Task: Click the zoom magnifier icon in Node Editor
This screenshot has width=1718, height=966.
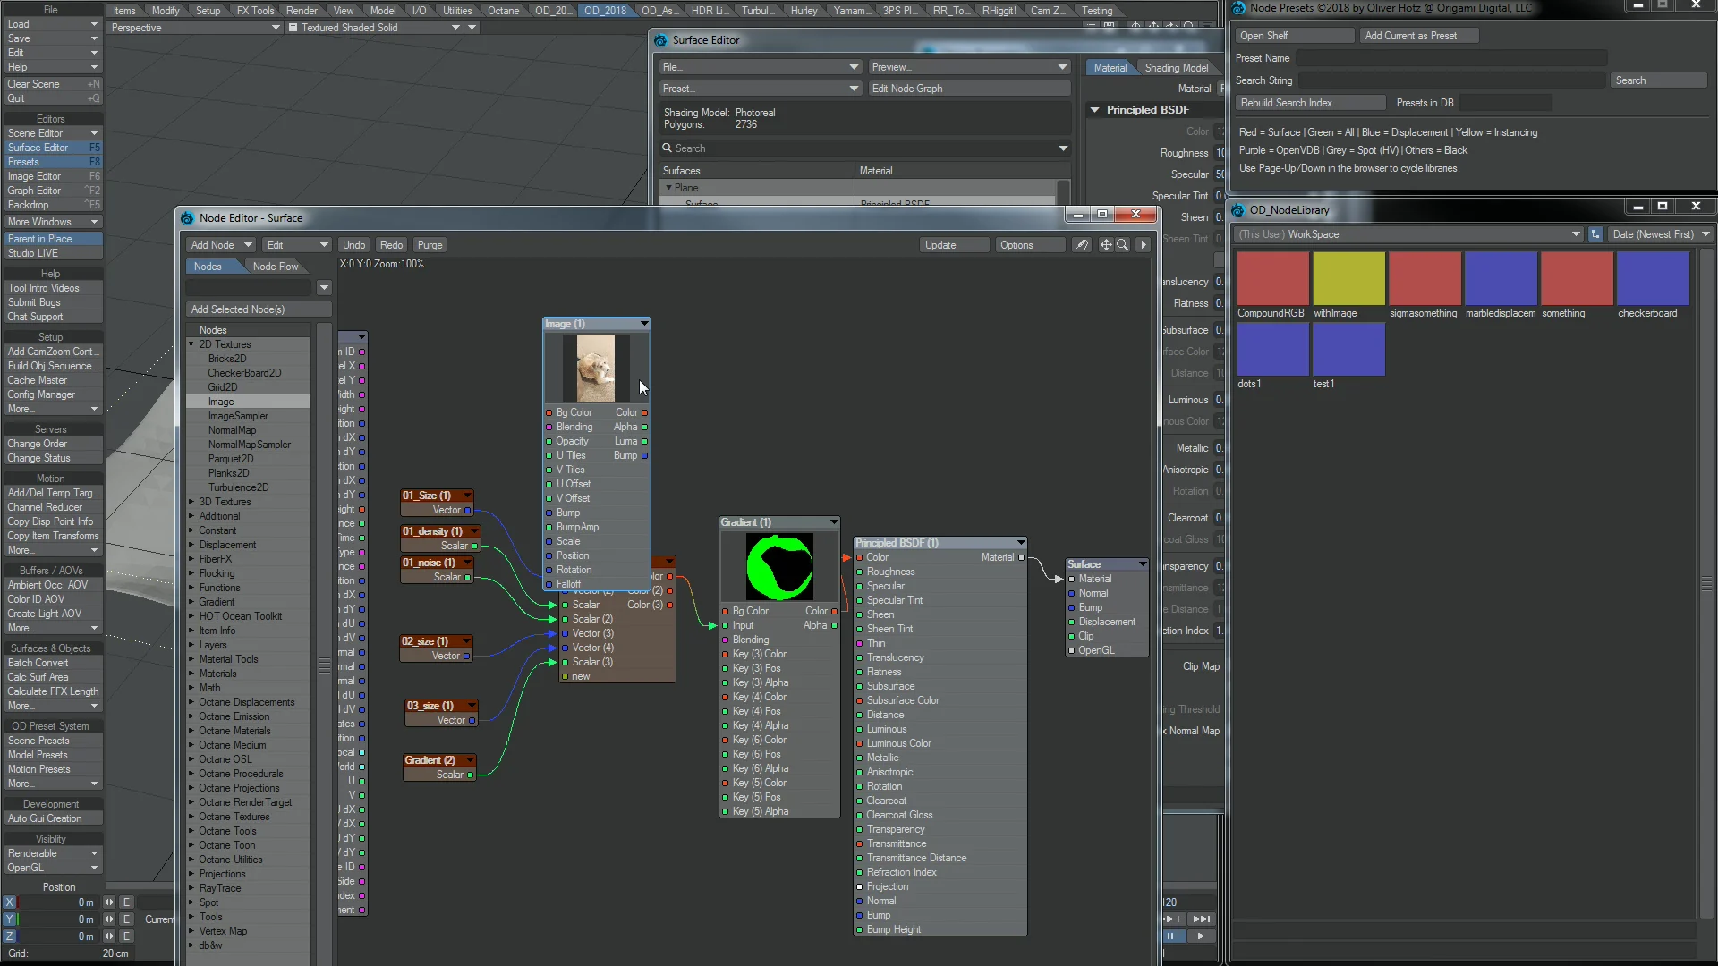Action: point(1122,245)
